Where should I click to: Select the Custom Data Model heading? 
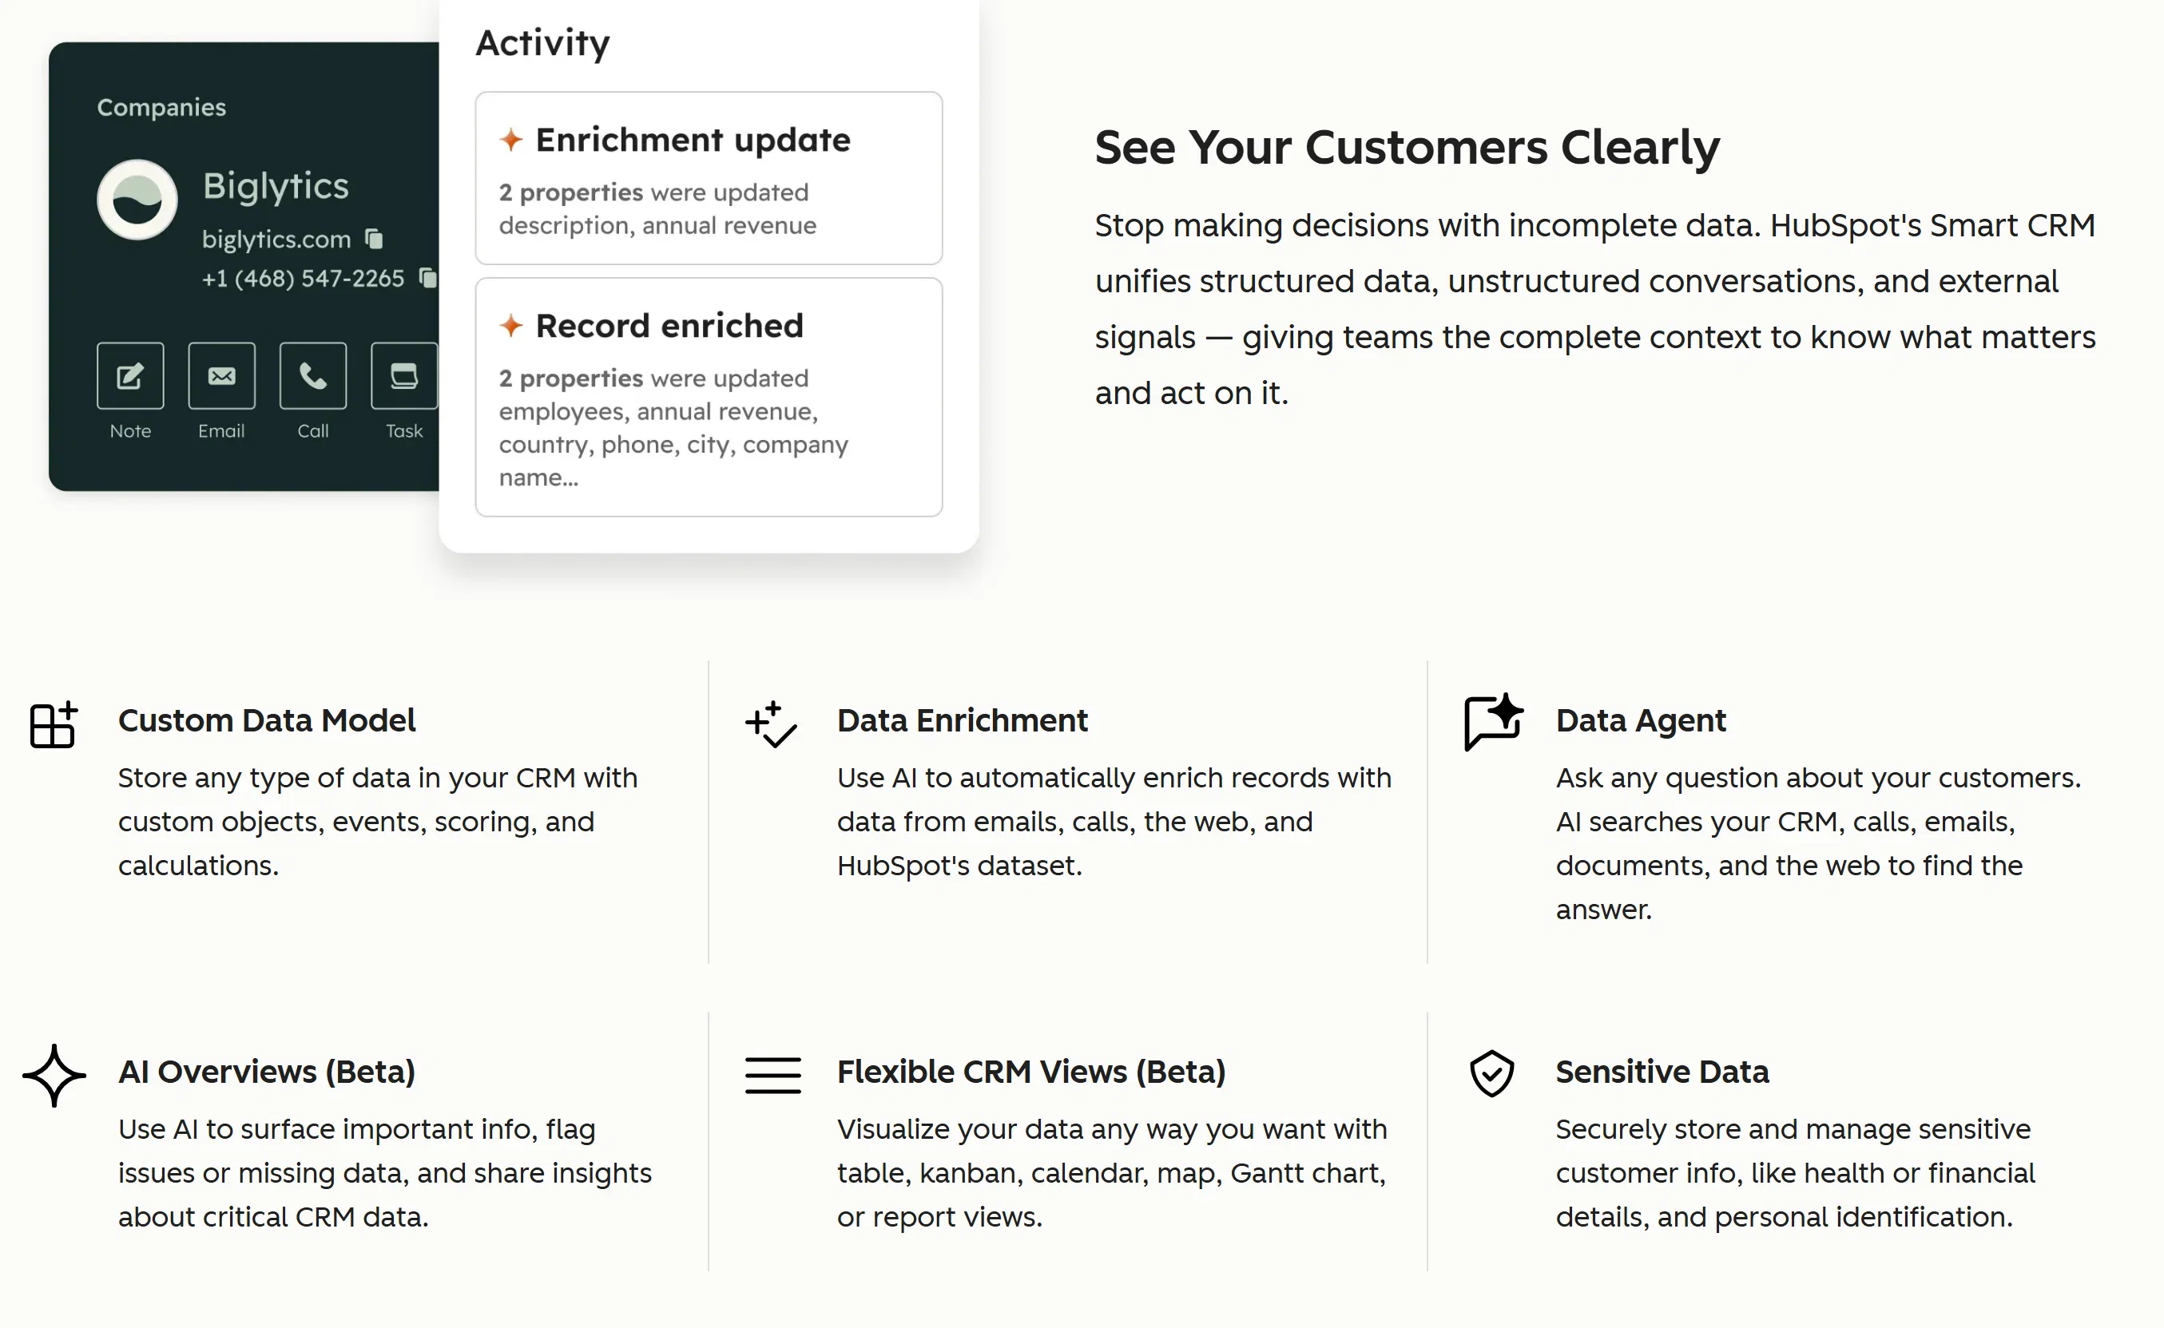266,720
